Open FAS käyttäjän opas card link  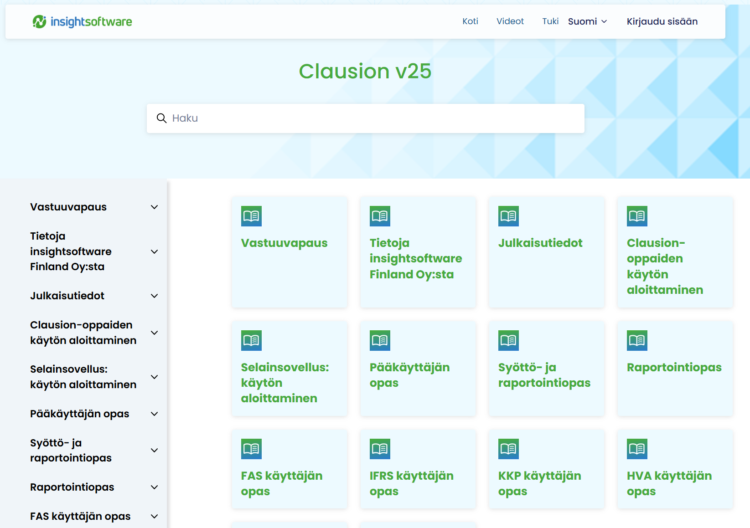(x=282, y=483)
